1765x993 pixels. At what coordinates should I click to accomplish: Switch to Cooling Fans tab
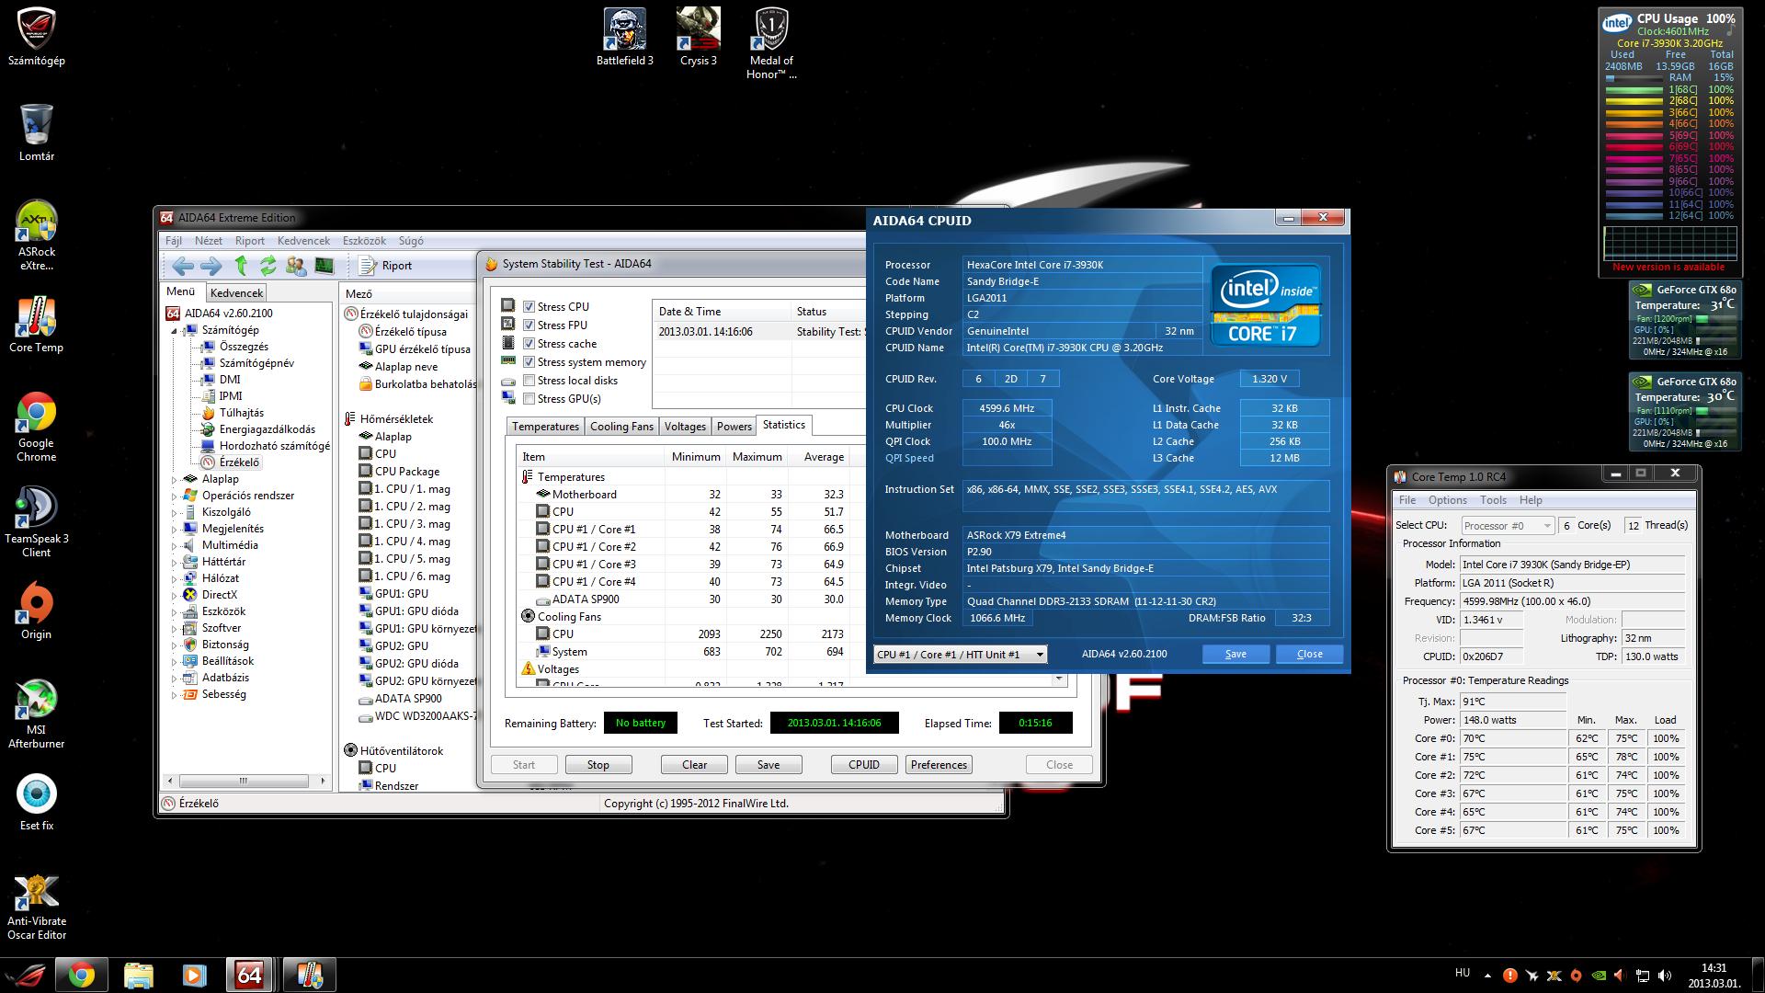click(x=621, y=427)
